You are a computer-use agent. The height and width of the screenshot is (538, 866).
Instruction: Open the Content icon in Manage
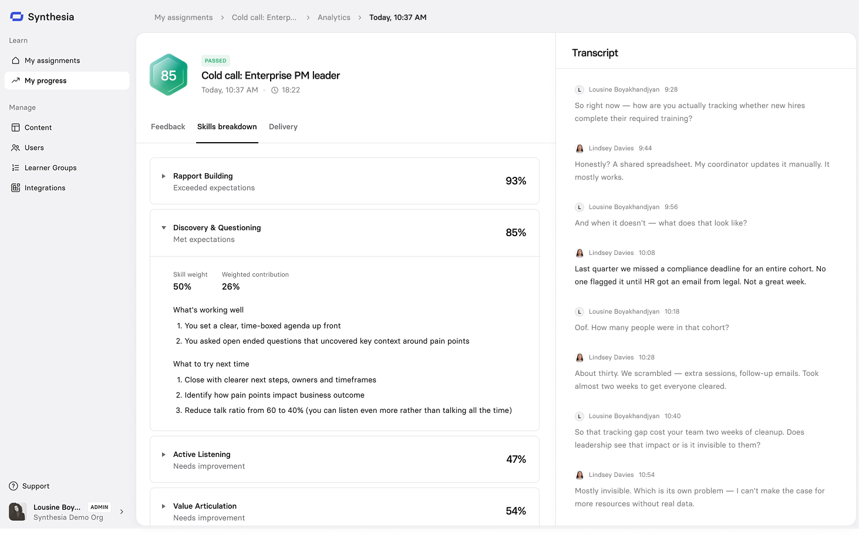coord(16,127)
